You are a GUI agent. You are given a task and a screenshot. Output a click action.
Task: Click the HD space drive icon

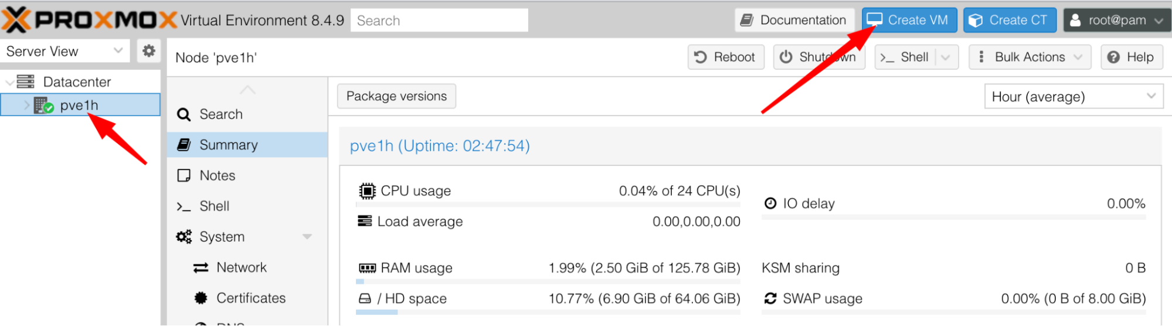[365, 298]
